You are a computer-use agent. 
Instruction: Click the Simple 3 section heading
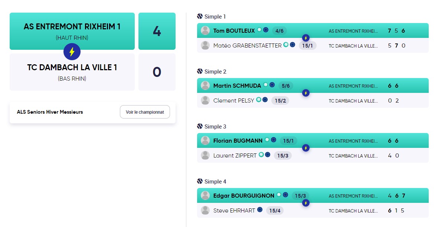click(x=215, y=126)
